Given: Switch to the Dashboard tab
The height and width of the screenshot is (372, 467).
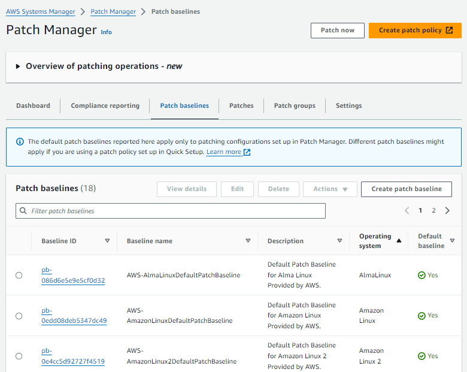Looking at the screenshot, I should click(33, 105).
